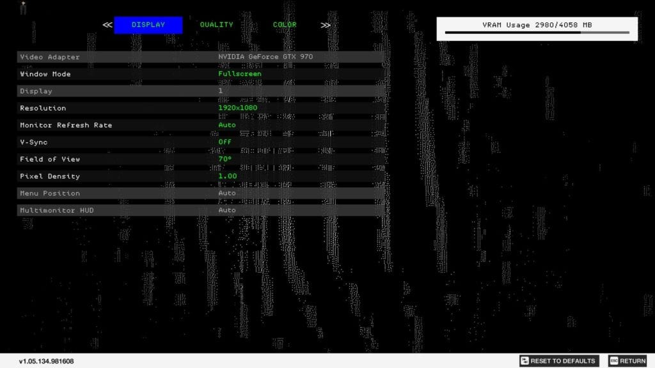Open the Multimonitor HUD Auto option

(x=227, y=210)
